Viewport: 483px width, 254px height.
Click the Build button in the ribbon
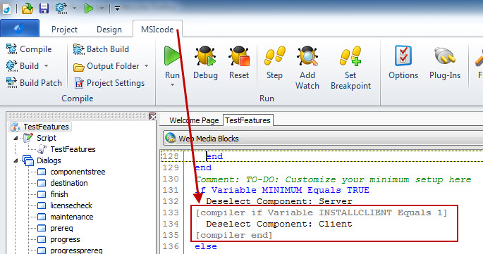click(x=23, y=66)
